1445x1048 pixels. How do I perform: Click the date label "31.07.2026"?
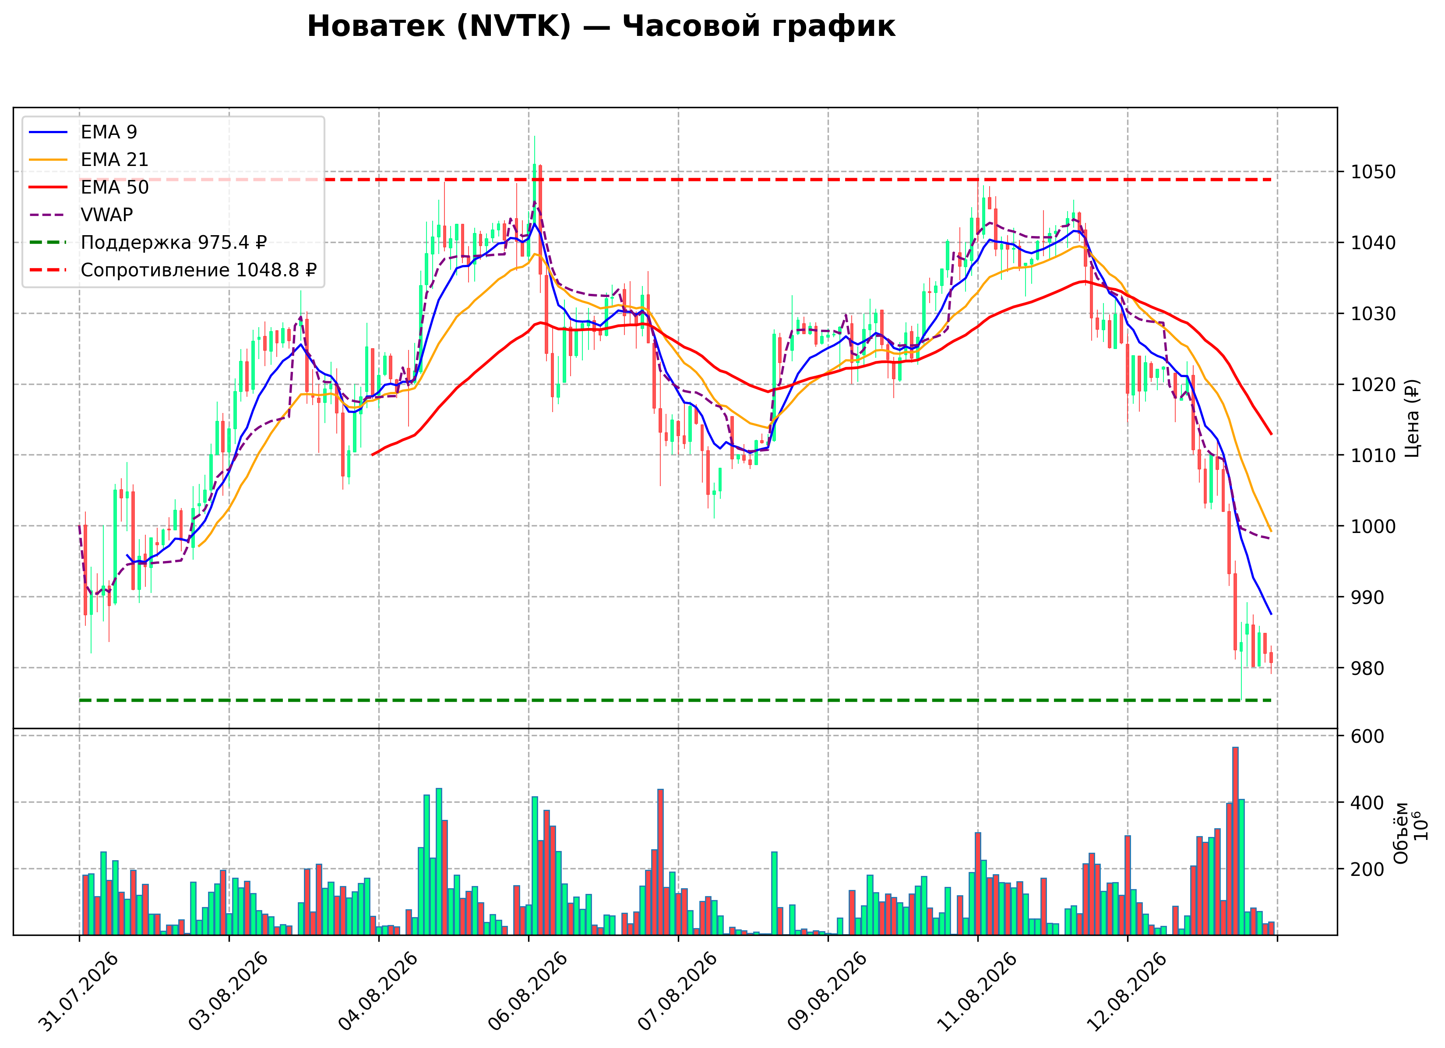79,992
